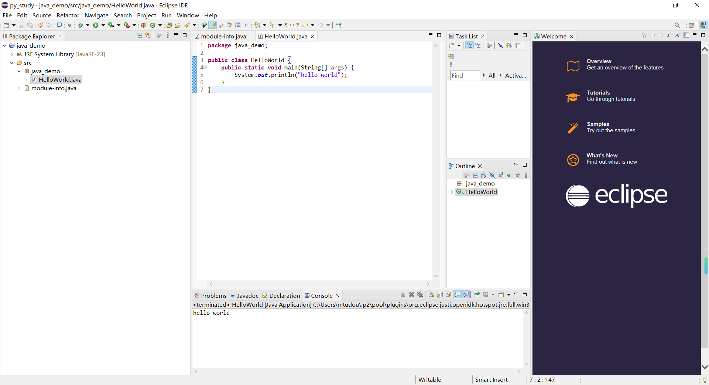Switch to the Declaration tab
Screen dimensions: 709x385
(281, 296)
